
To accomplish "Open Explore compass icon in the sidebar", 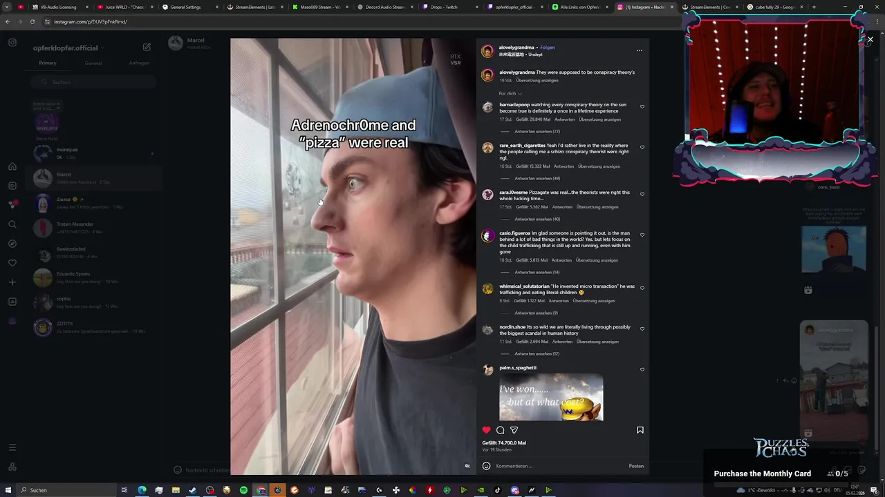I will coord(12,244).
